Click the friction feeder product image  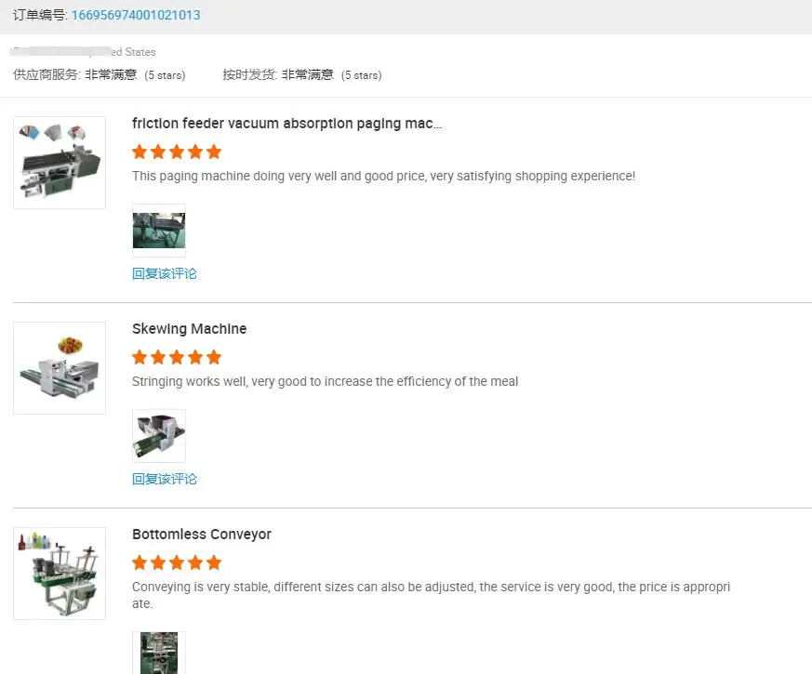60,163
